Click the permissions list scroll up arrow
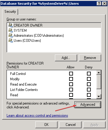Screen dimensions: 108x130 99,73
